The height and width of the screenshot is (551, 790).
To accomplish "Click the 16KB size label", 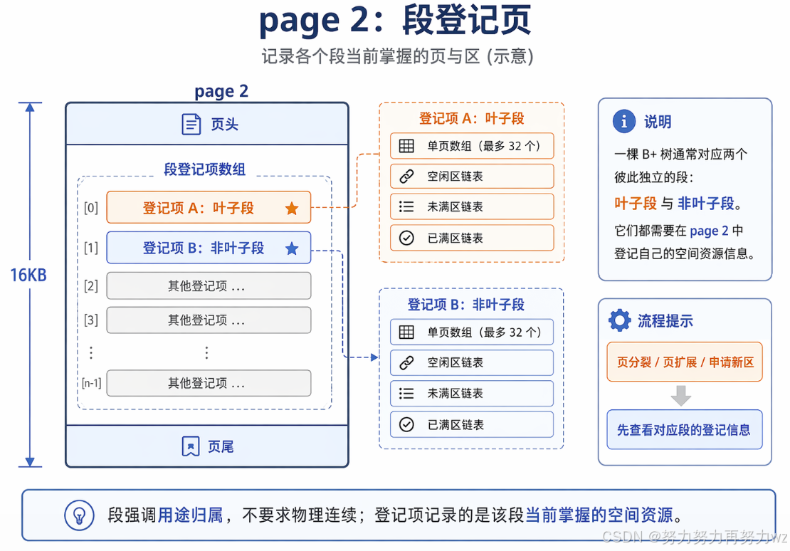I will tap(28, 275).
